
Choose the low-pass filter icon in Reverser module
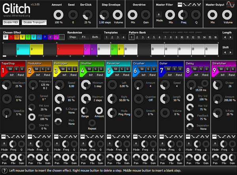pos(113,137)
